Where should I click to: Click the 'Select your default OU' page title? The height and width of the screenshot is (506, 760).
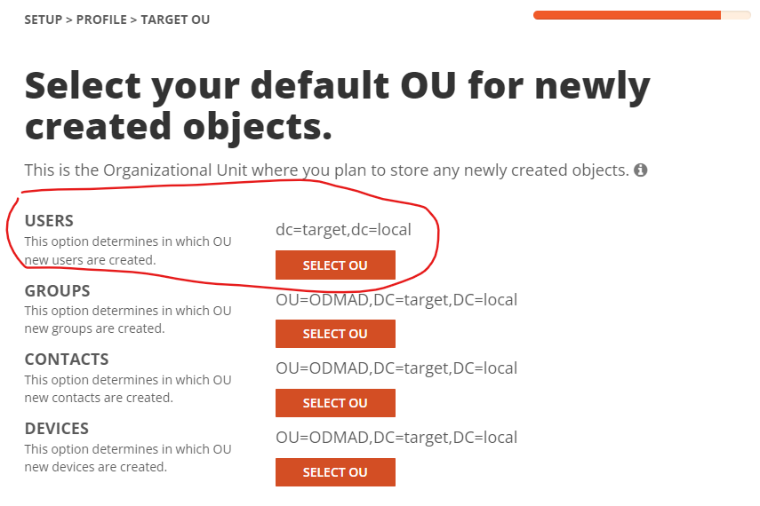[338, 106]
